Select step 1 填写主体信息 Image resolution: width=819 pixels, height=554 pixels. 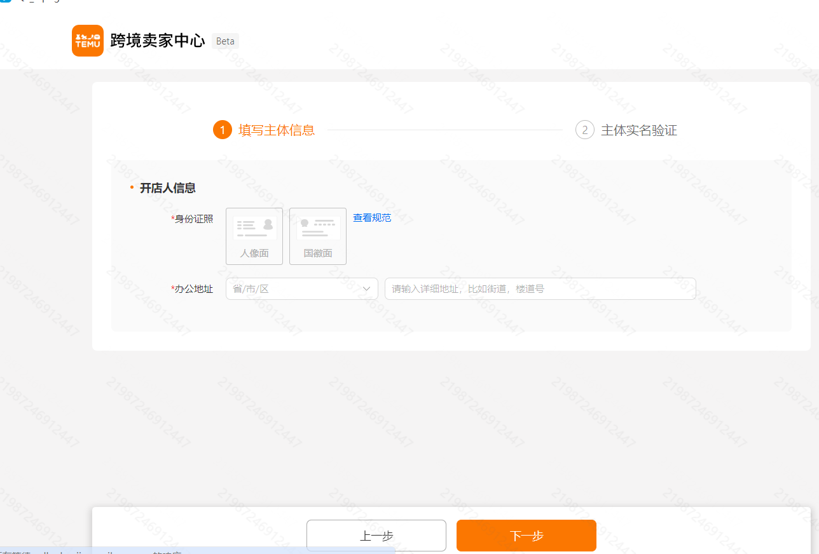(x=264, y=130)
